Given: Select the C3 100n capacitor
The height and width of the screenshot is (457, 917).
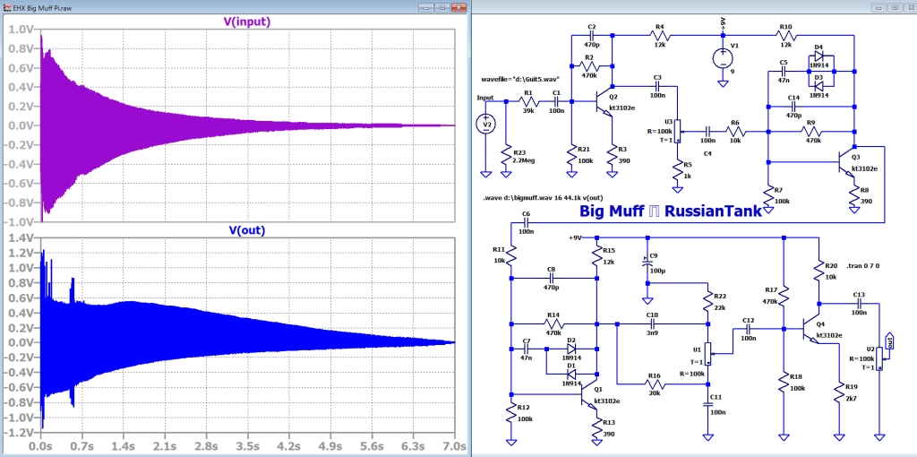Looking at the screenshot, I should pos(656,86).
